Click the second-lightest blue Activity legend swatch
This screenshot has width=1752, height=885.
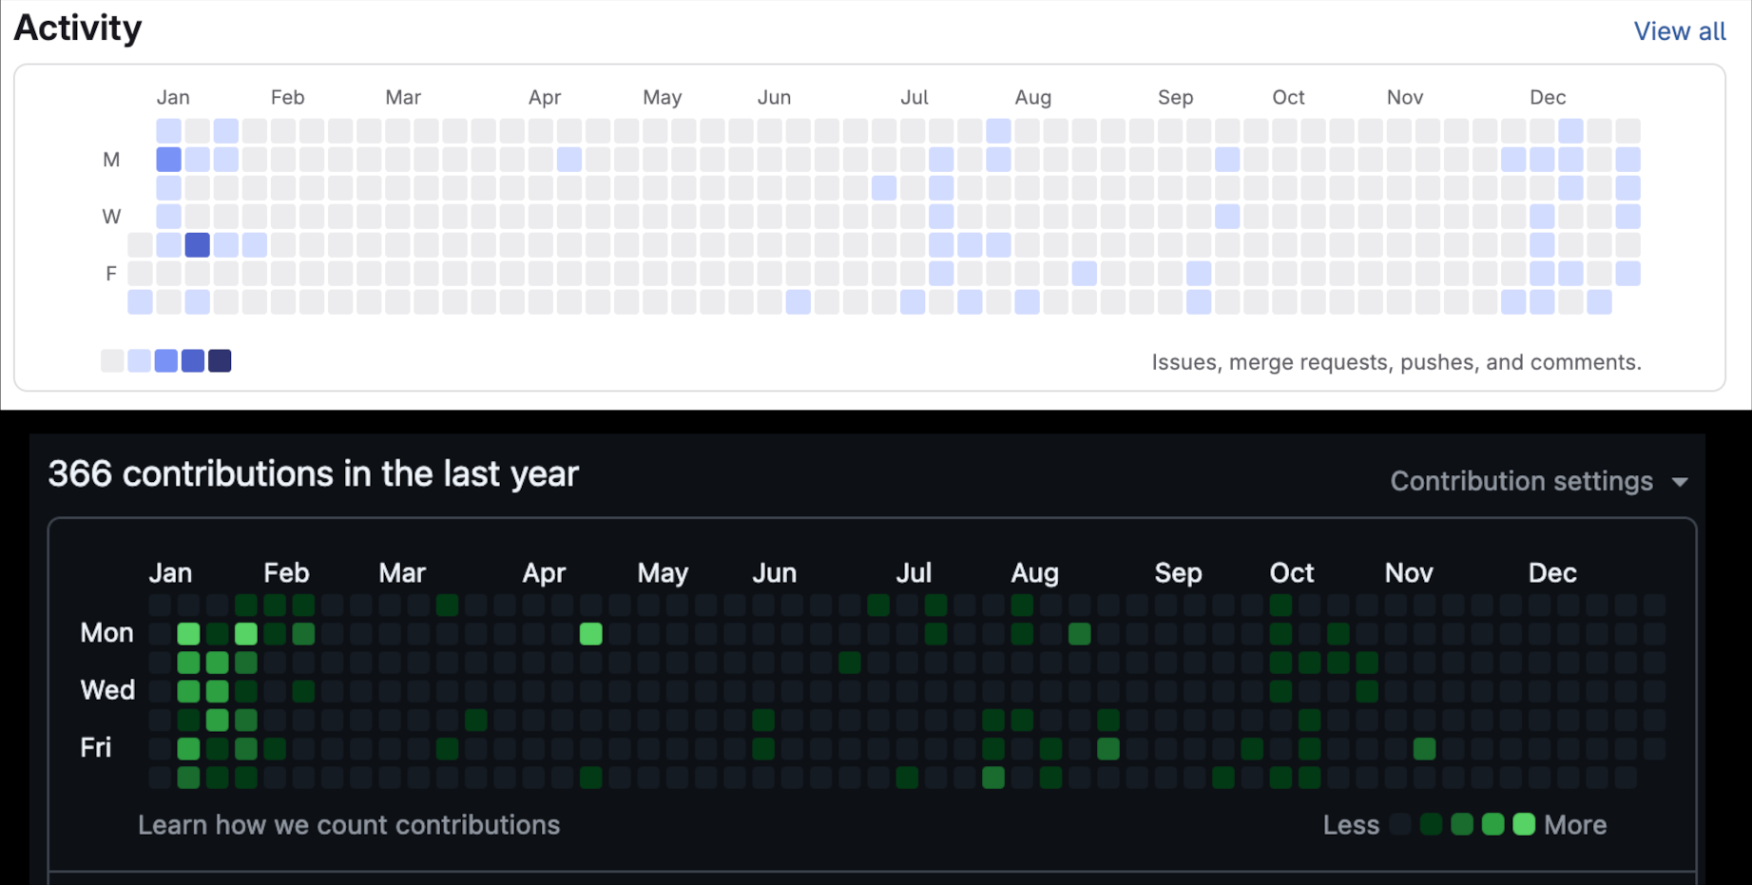(x=139, y=361)
